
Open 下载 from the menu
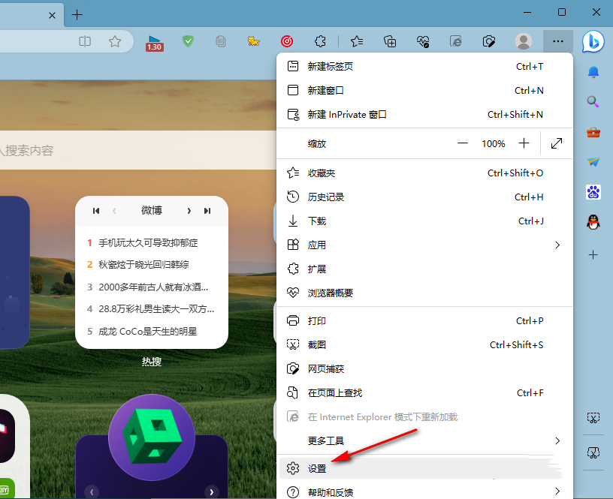point(424,221)
